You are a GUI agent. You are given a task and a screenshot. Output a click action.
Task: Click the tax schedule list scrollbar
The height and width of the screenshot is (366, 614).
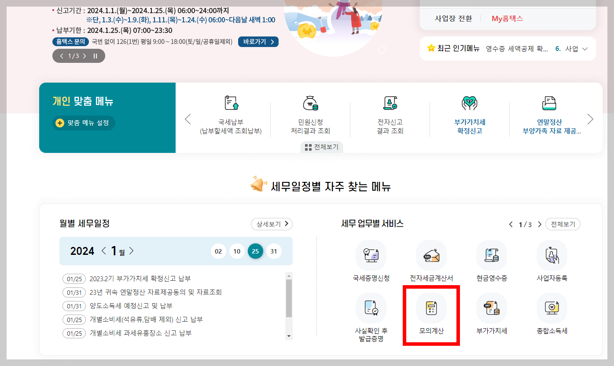coord(289,303)
